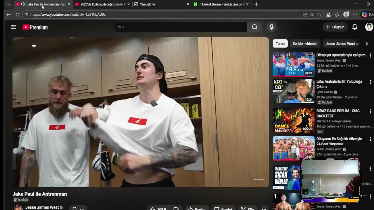Open menu for BİRAZ DANS EDELİM video
The width and height of the screenshot is (374, 210).
pos(370,111)
